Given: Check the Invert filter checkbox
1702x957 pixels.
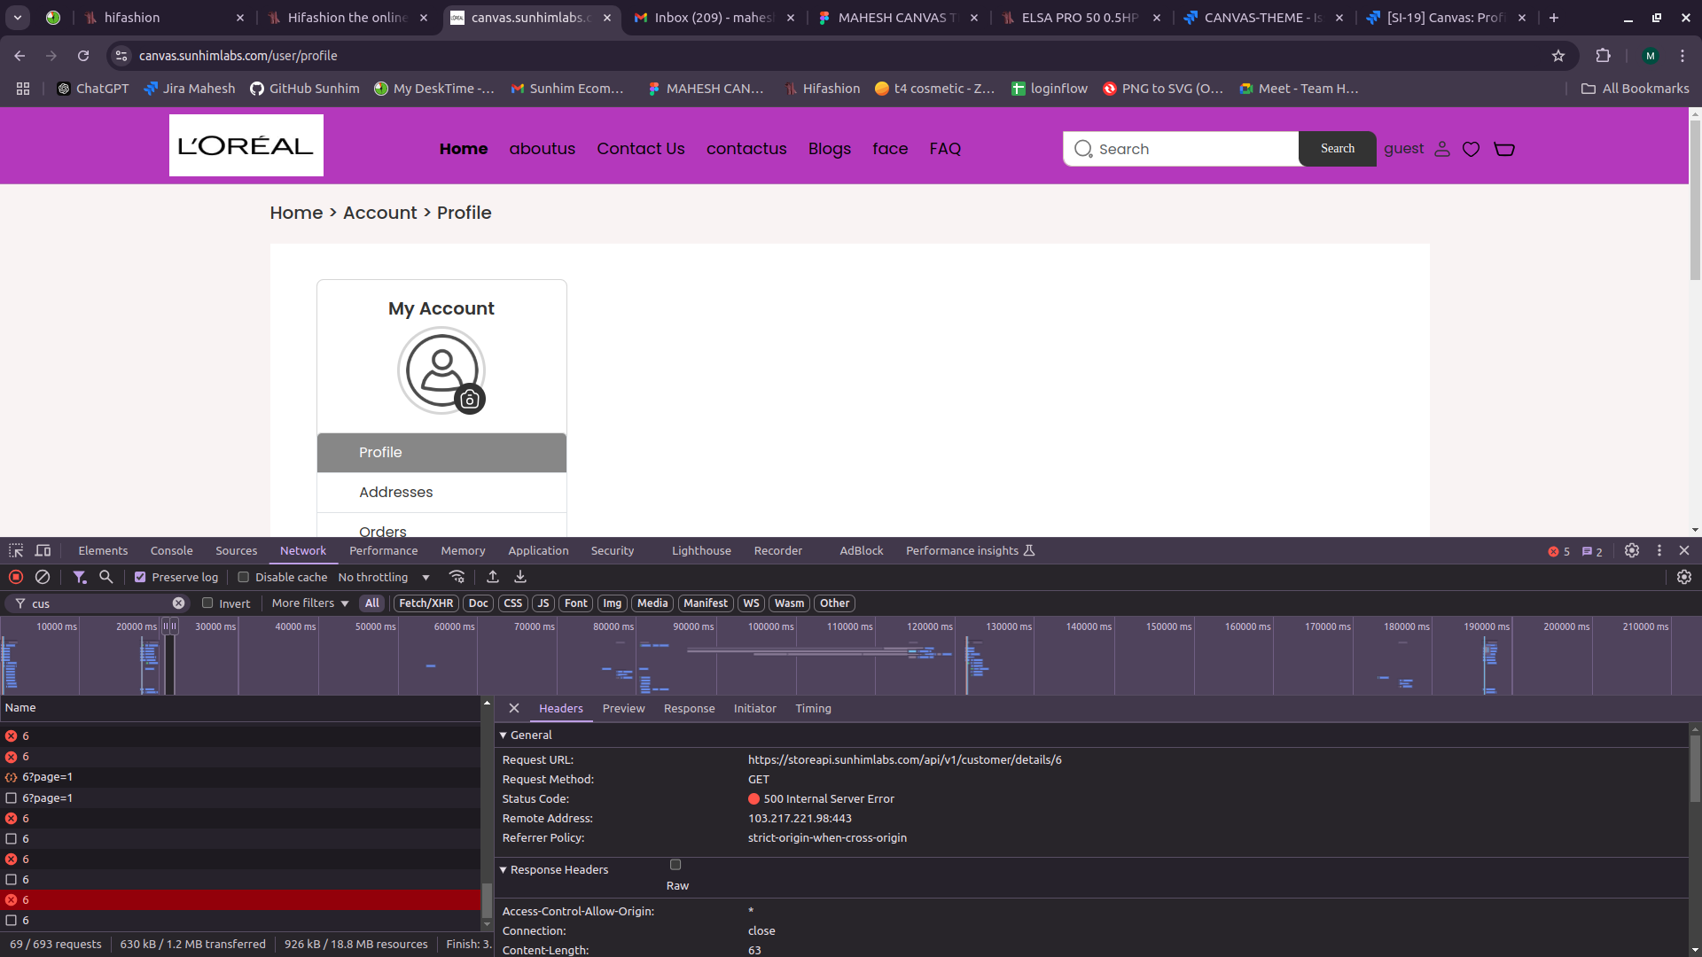Looking at the screenshot, I should pyautogui.click(x=207, y=603).
